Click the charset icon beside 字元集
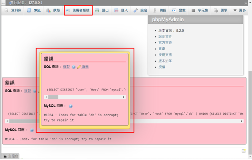The width and height of the screenshot is (252, 160). [x=193, y=11]
